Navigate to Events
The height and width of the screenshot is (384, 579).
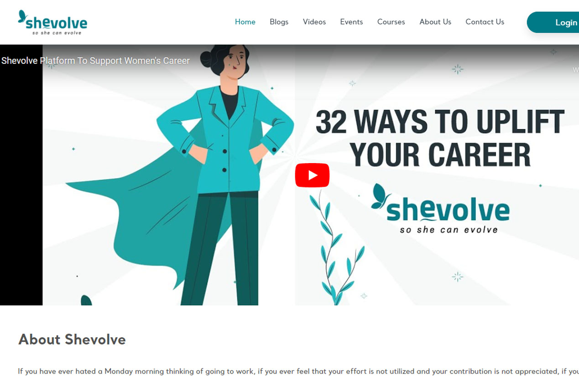point(351,22)
